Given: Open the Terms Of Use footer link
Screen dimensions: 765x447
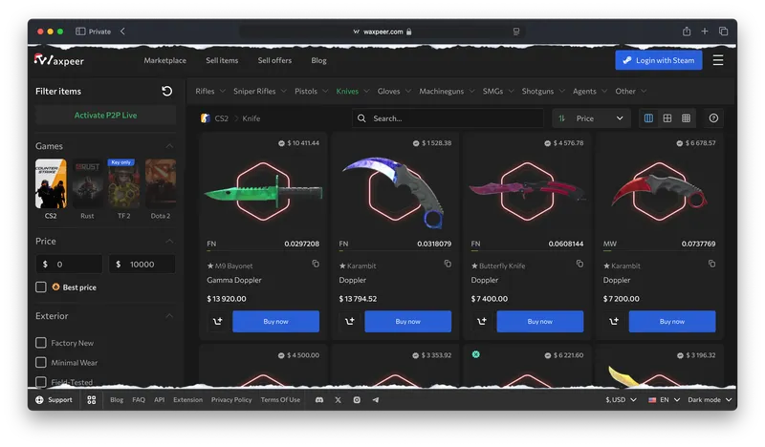Looking at the screenshot, I should click(x=280, y=399).
